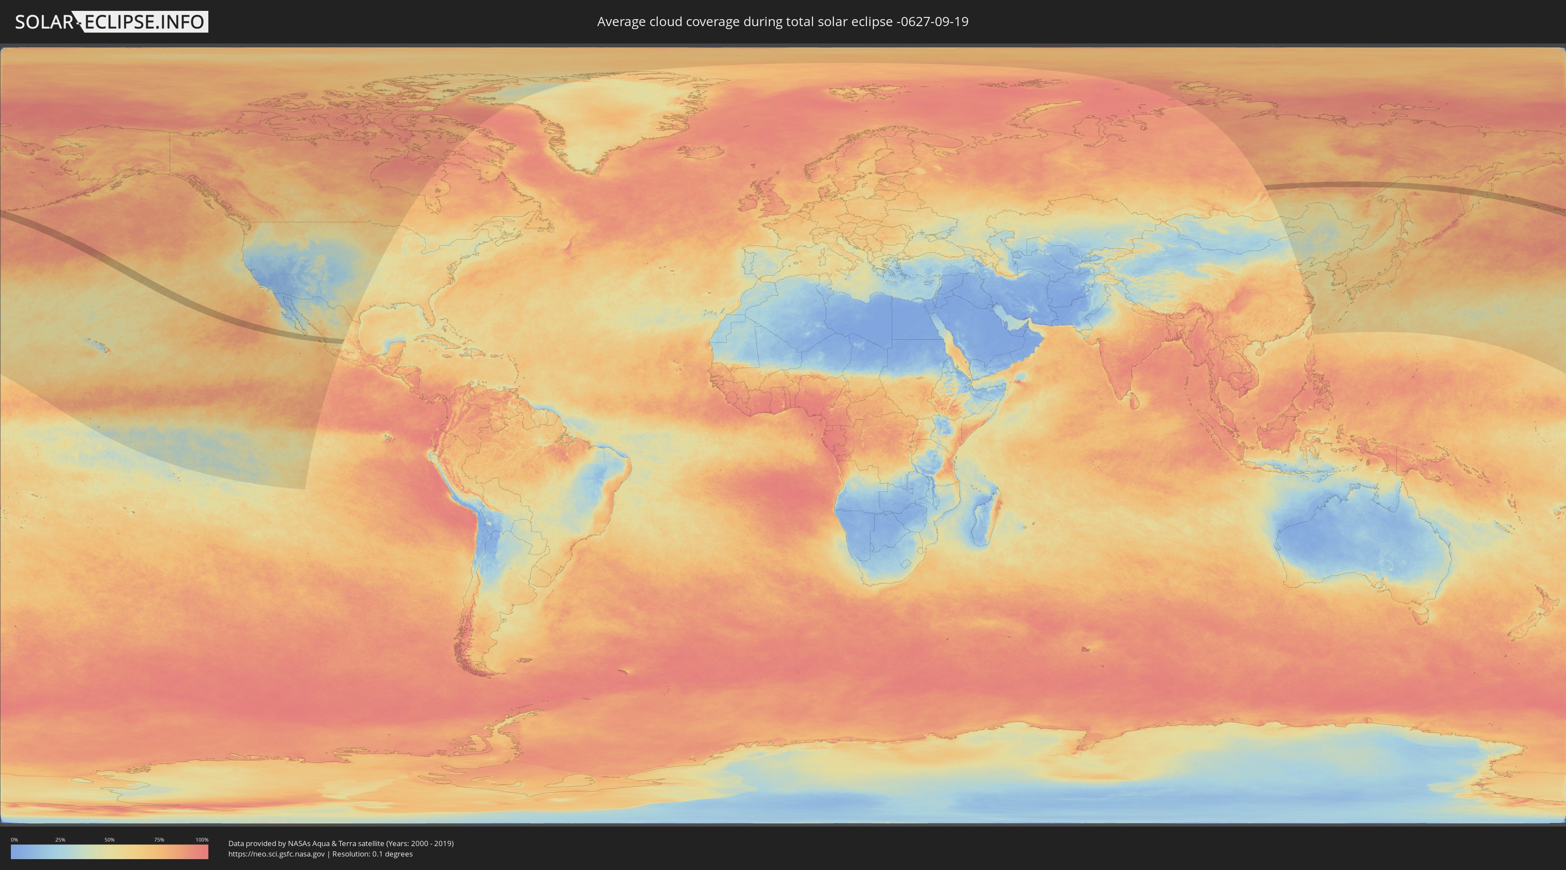The height and width of the screenshot is (870, 1566).
Task: Click the 100% legend label
Action: tap(202, 840)
